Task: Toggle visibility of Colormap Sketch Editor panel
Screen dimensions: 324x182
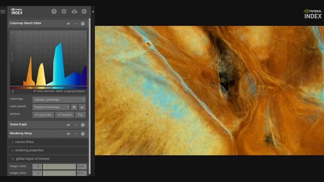Action: tap(68, 24)
